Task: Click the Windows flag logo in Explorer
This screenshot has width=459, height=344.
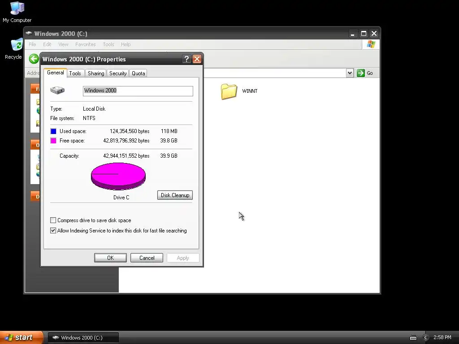Action: 371,44
